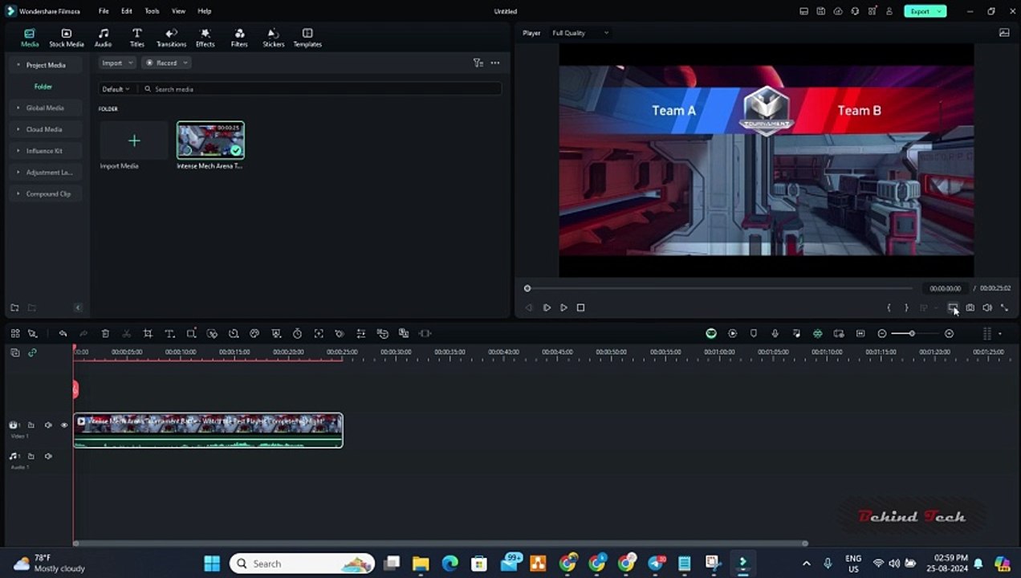Click the Search media field
The height and width of the screenshot is (578, 1021).
point(321,89)
